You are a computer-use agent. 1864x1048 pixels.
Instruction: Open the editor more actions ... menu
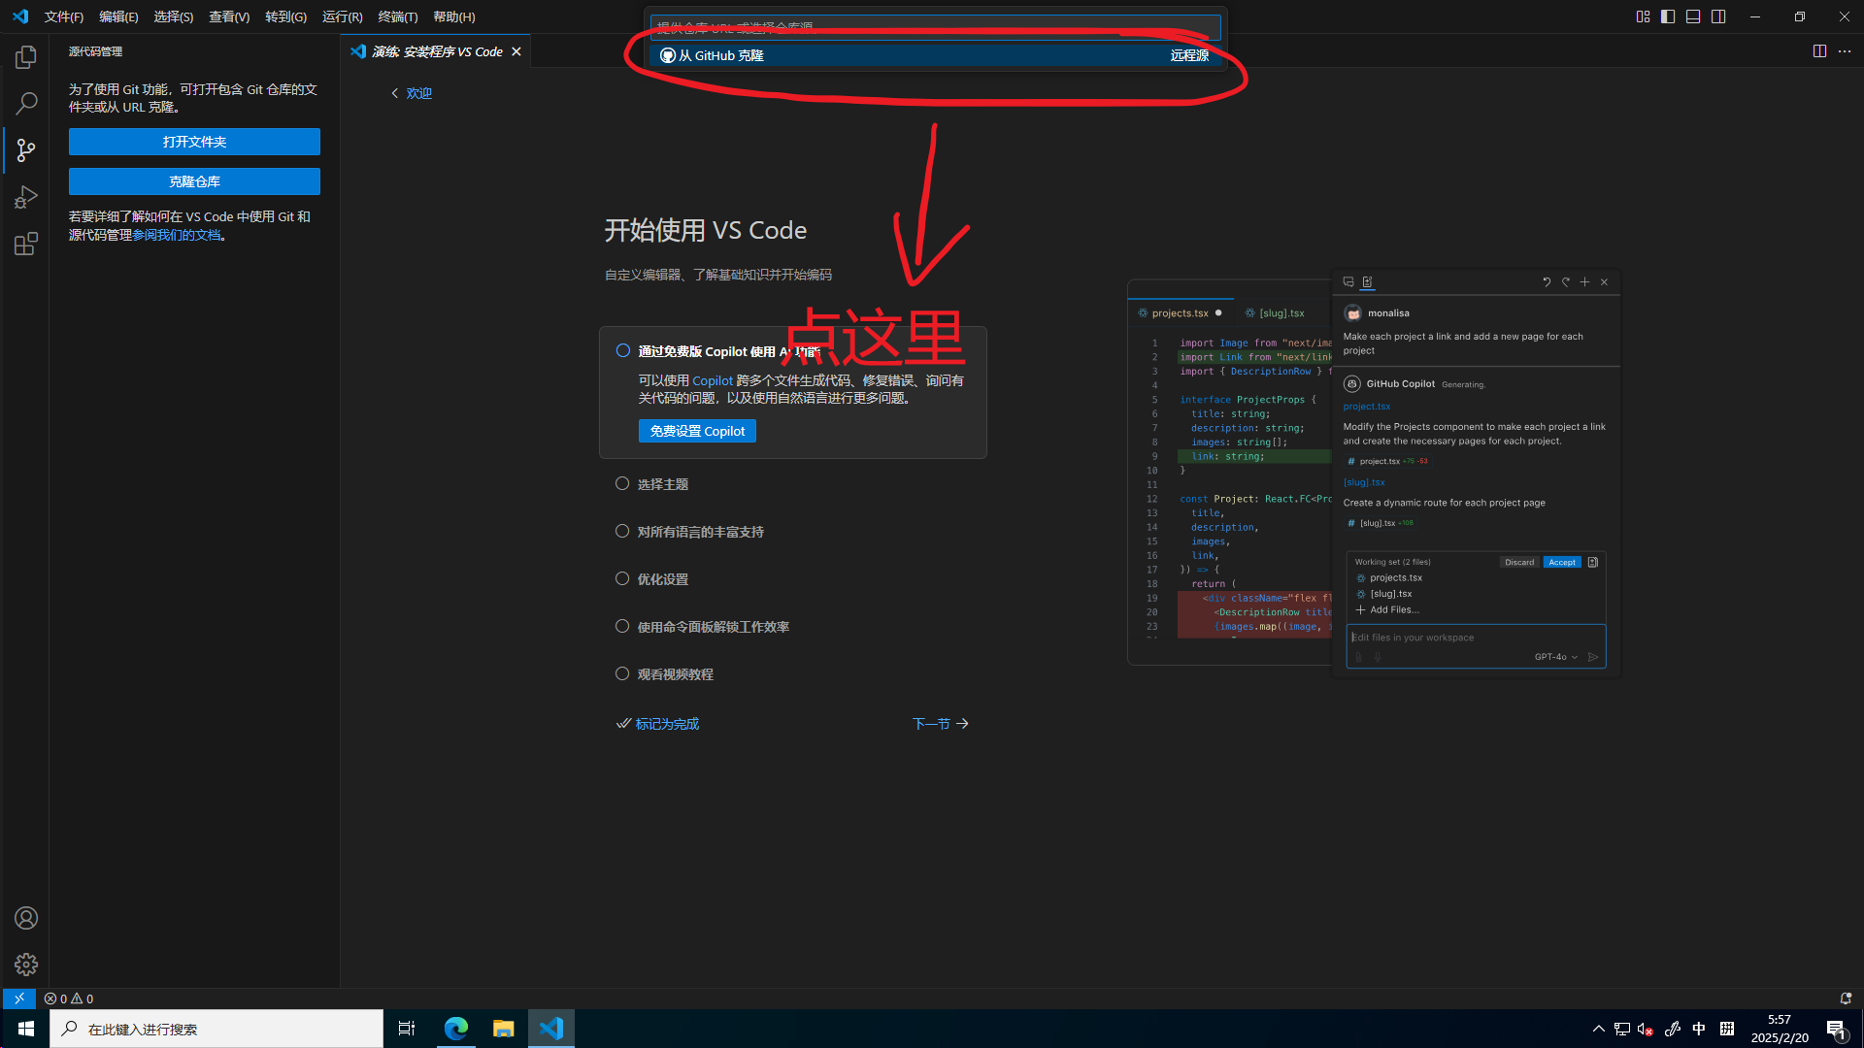pyautogui.click(x=1844, y=51)
